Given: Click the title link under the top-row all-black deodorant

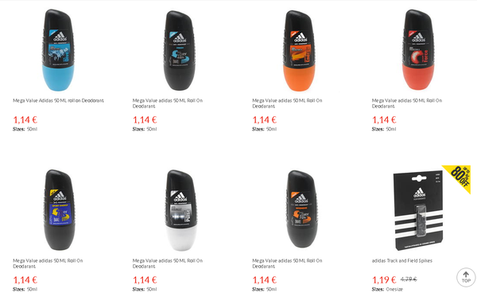Looking at the screenshot, I should [168, 104].
